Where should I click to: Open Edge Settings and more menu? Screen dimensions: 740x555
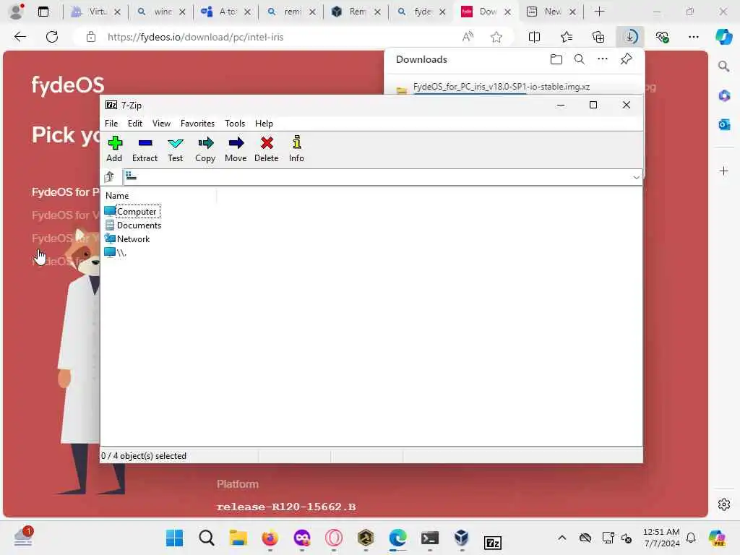coord(693,37)
